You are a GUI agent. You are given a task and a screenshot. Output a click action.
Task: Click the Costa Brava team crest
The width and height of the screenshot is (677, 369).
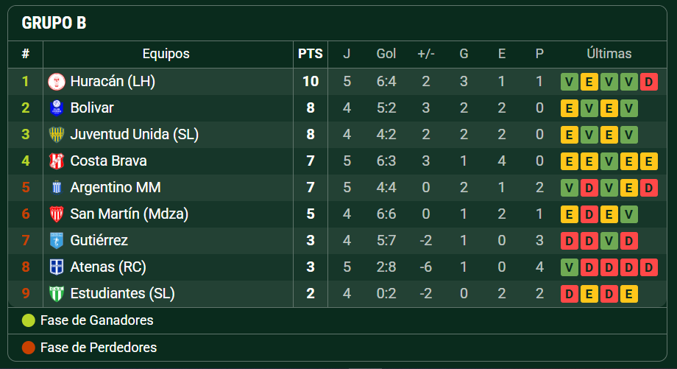[x=57, y=161]
